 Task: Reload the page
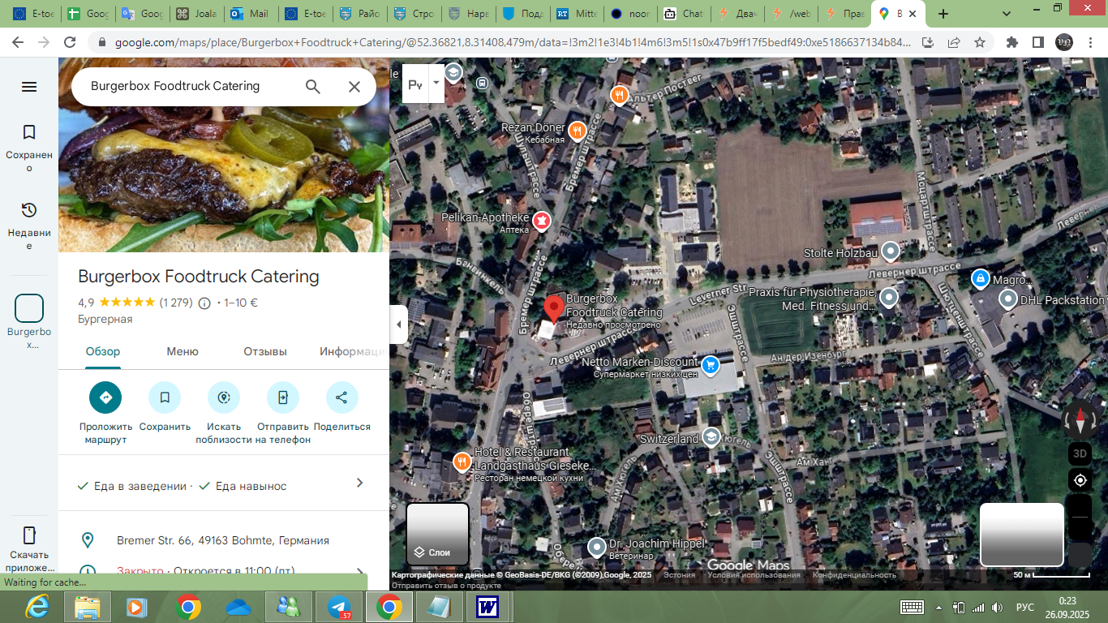[x=71, y=42]
